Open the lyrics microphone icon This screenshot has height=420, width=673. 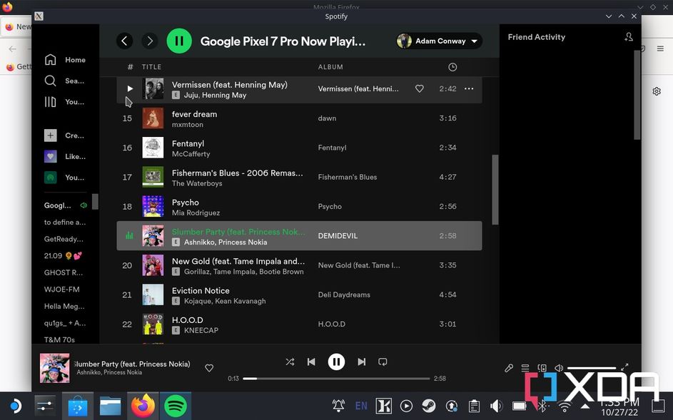[508, 368]
